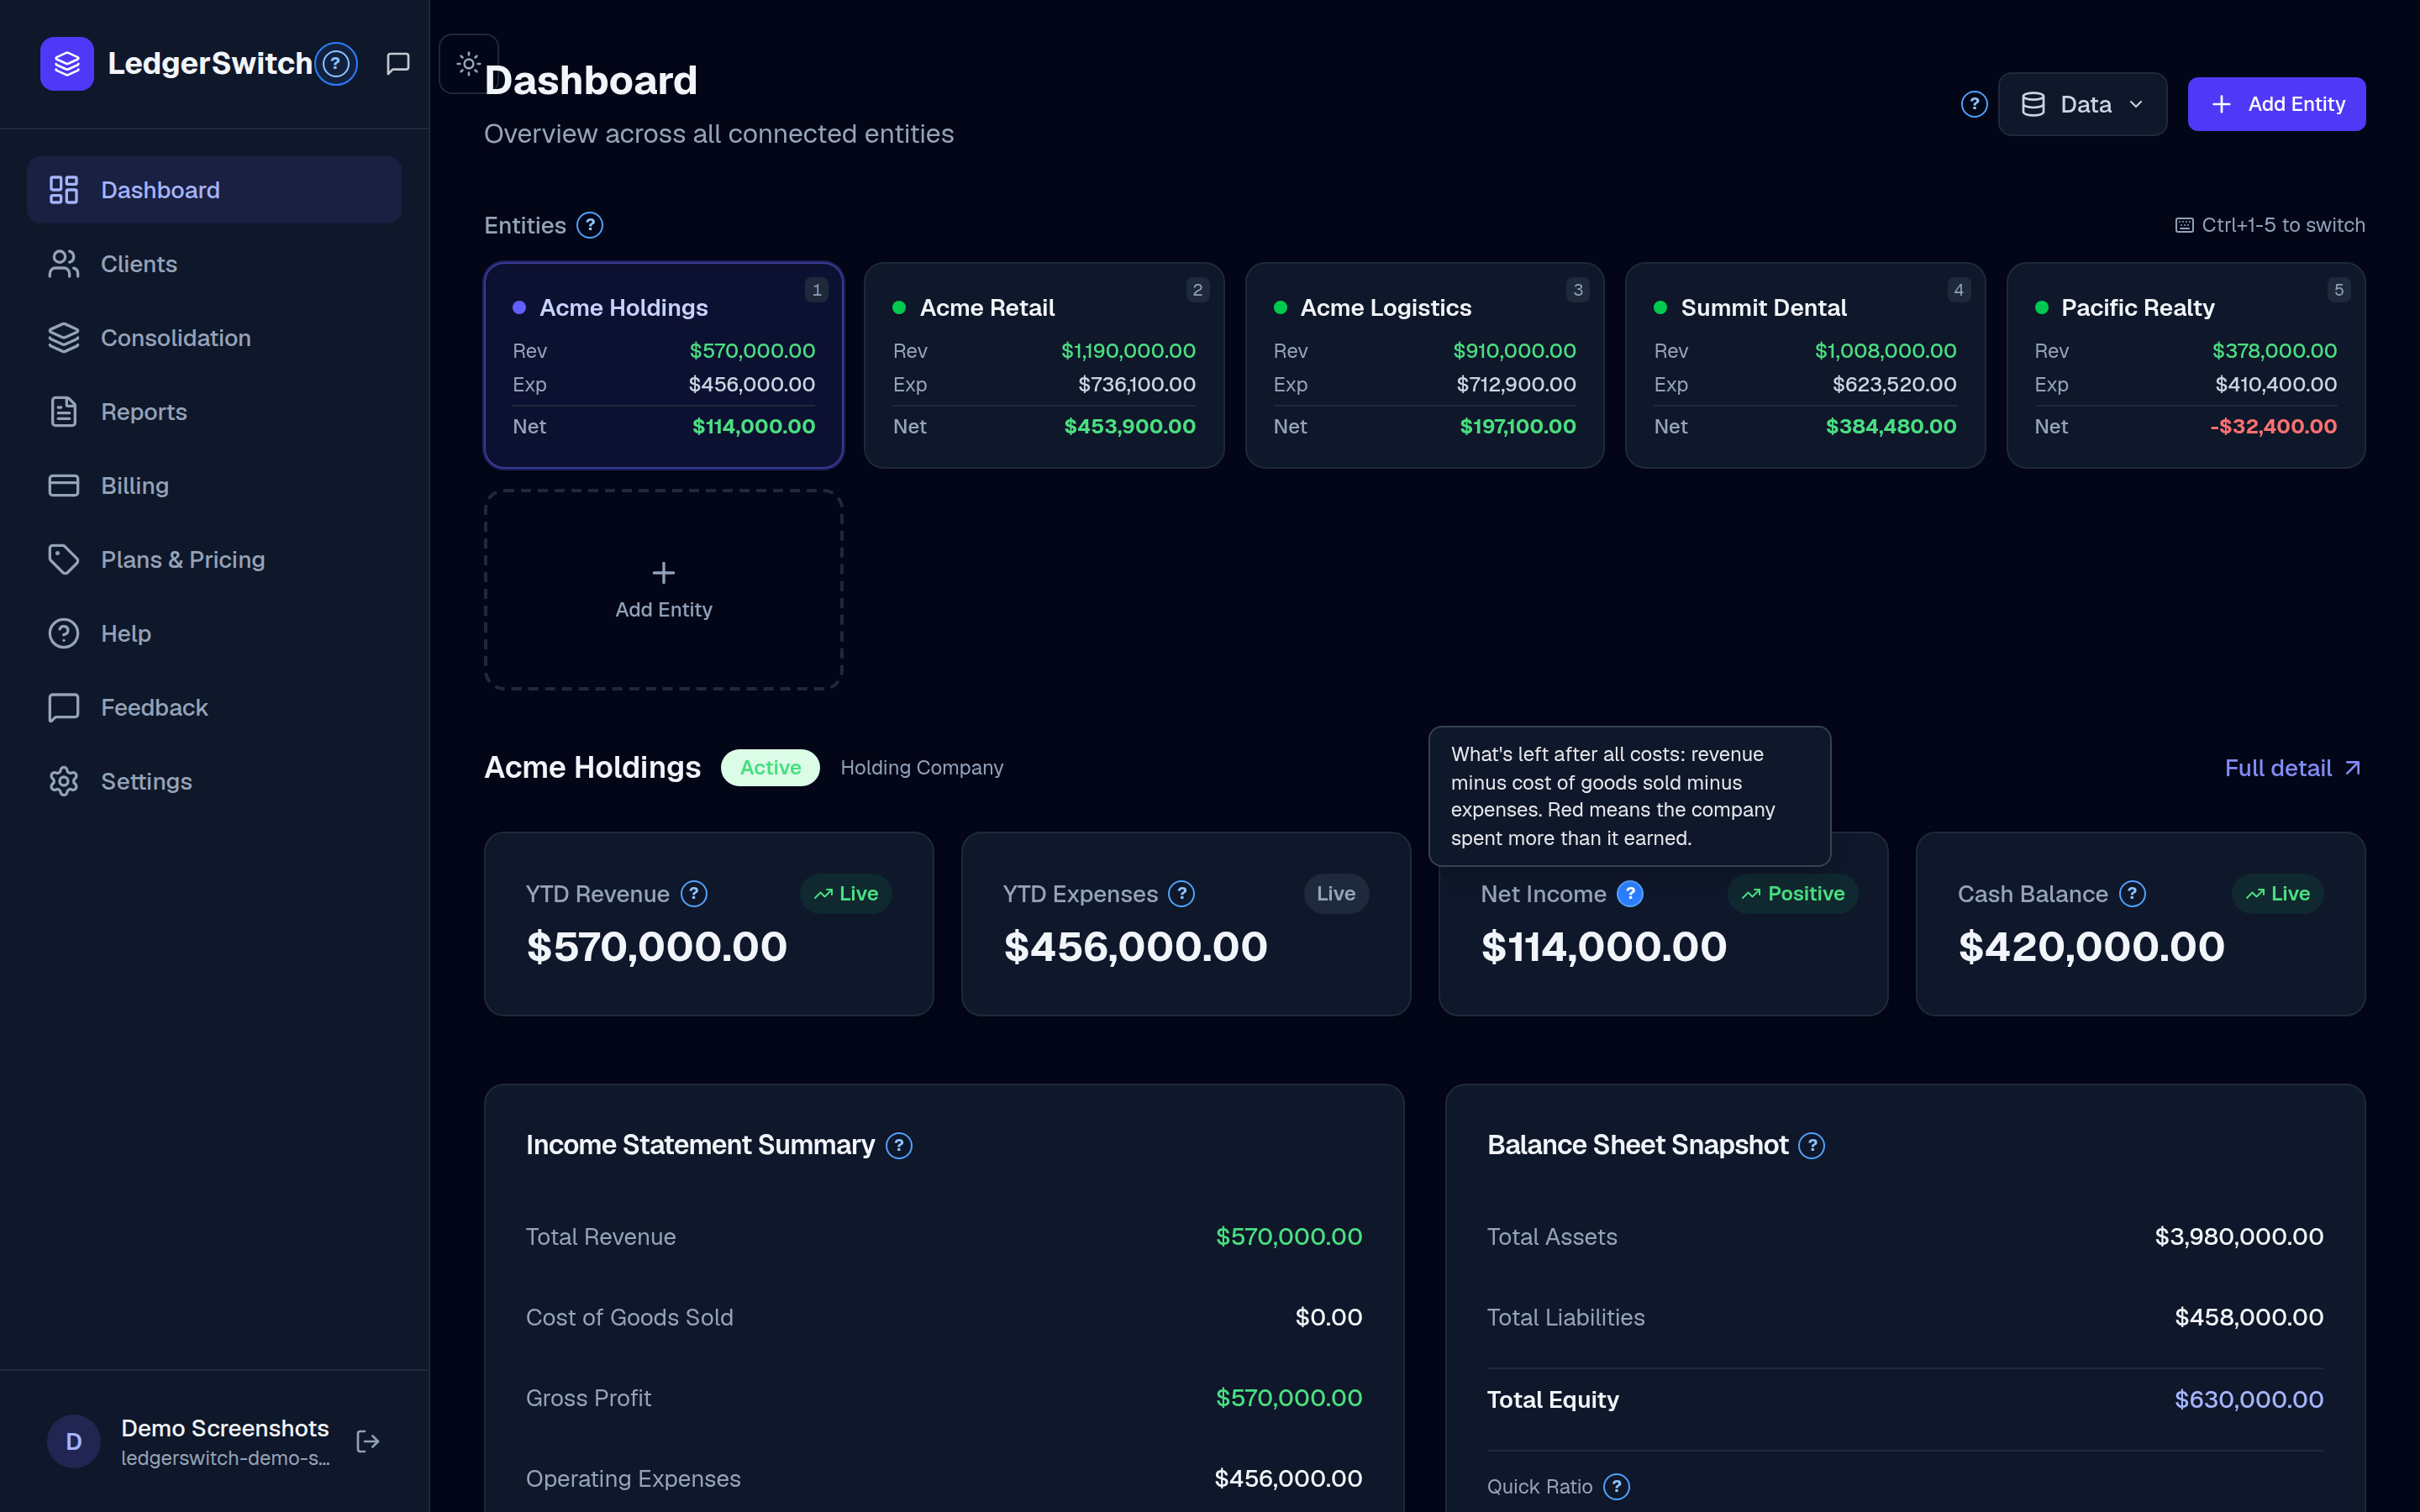Open Help from sidebar
This screenshot has width=2420, height=1512.
coord(214,634)
